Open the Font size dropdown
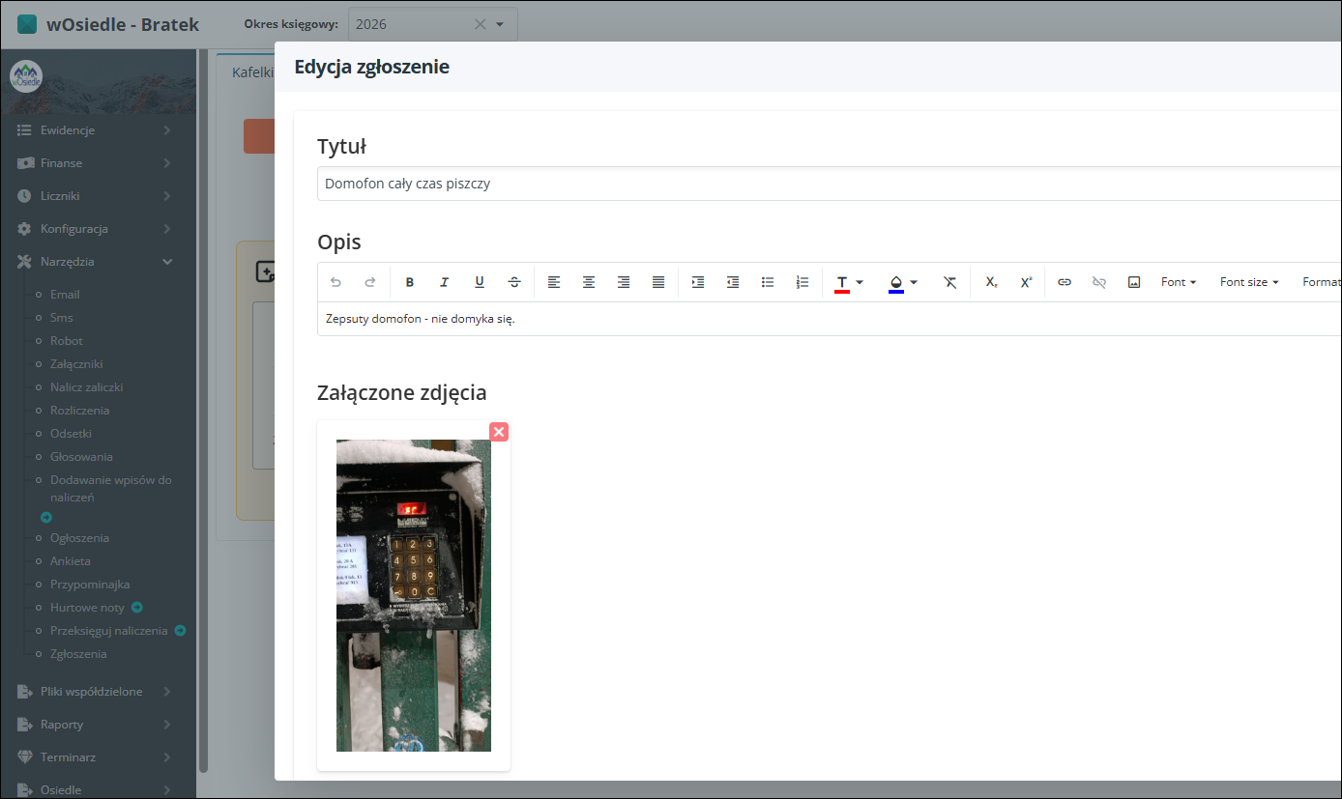Viewport: 1342px width, 799px height. 1249,282
